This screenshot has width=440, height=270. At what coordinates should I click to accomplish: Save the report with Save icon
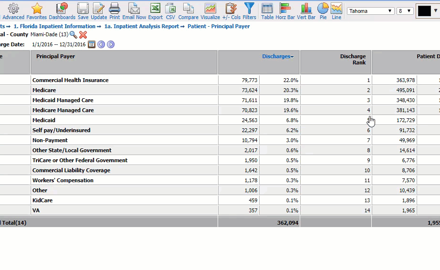(83, 11)
